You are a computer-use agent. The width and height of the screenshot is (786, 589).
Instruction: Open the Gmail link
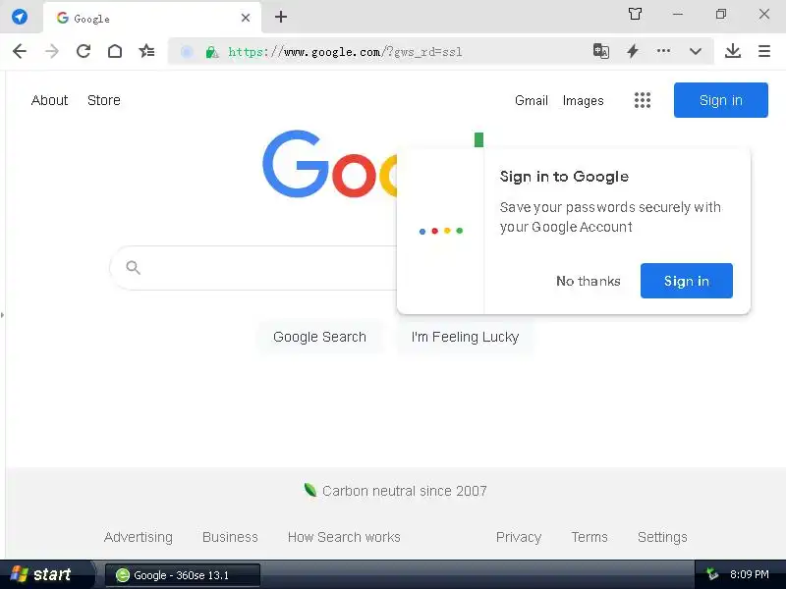click(x=532, y=101)
